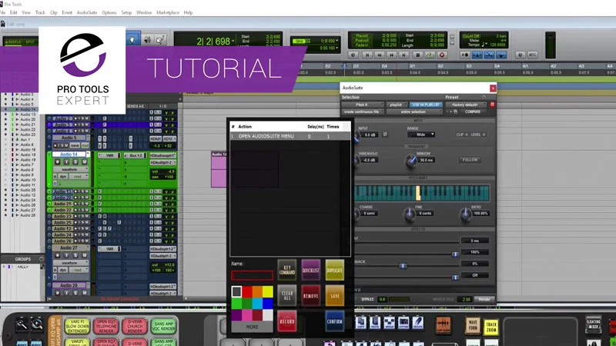Click the Delete icon on controller
The width and height of the screenshot is (616, 346).
(417, 322)
